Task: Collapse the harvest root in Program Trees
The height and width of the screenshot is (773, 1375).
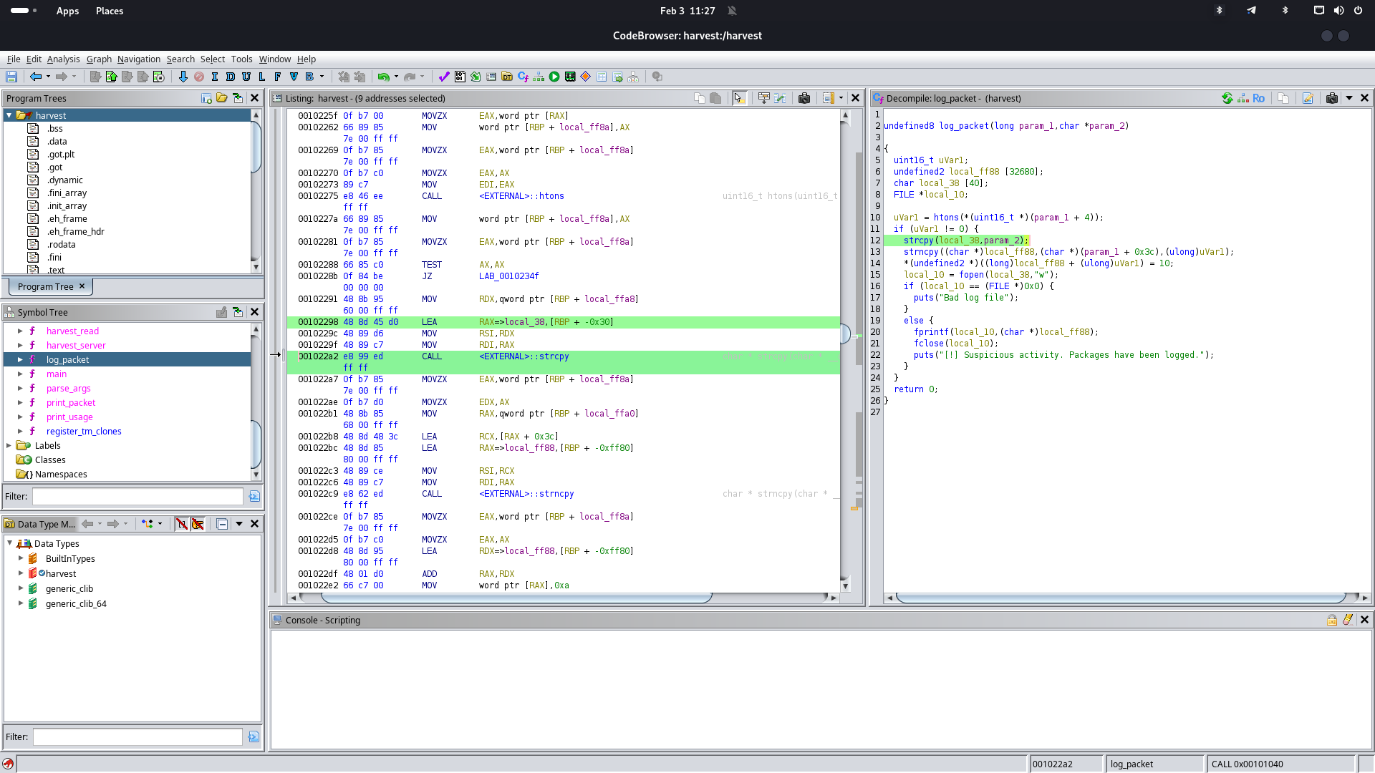Action: click(x=9, y=115)
